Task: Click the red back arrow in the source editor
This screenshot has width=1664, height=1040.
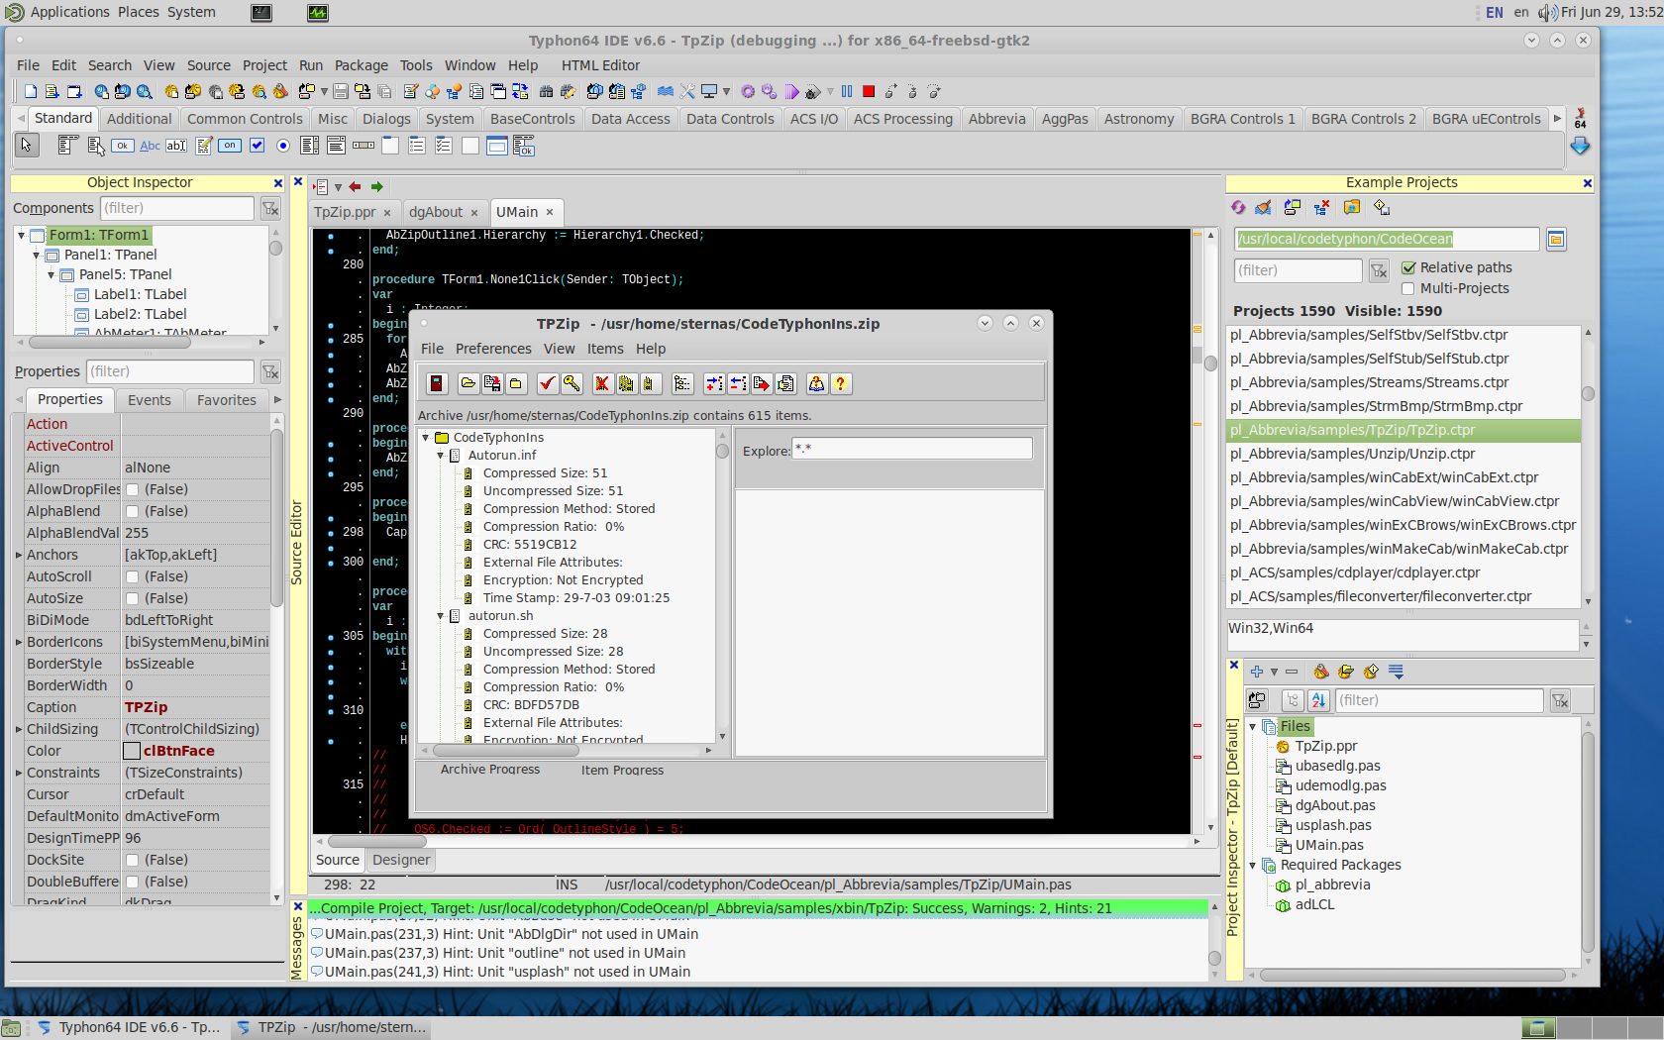Action: (355, 186)
